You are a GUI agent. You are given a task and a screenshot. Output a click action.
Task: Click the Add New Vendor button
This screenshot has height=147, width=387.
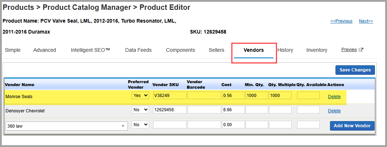(352, 126)
